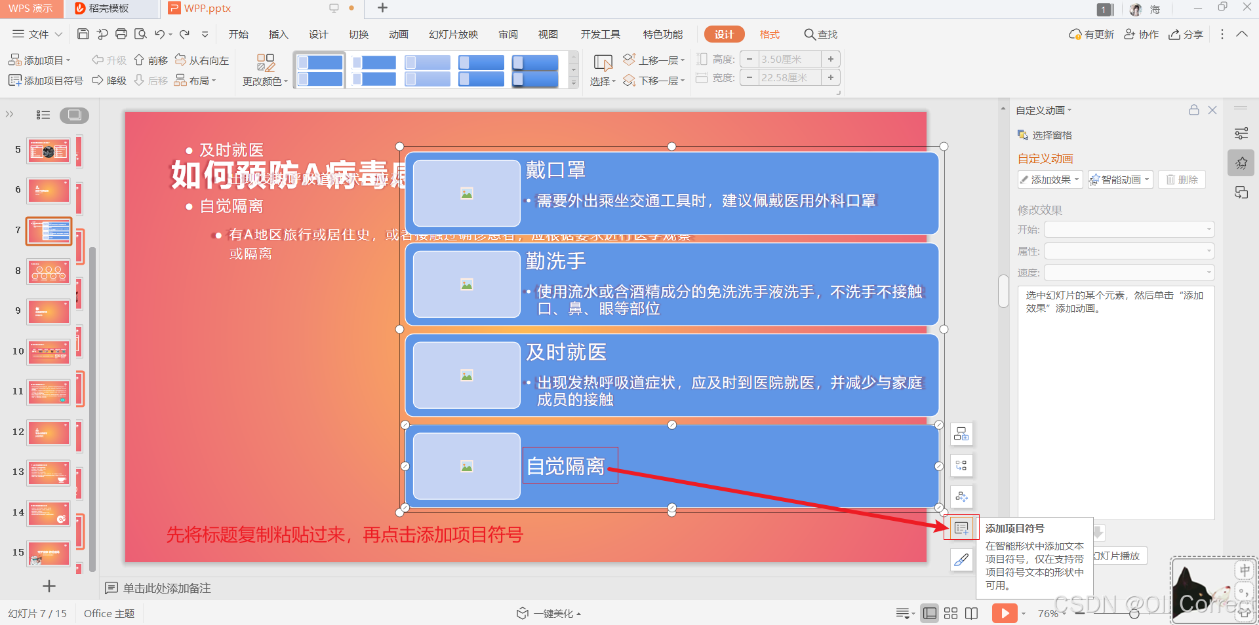Switch to 格式 ribbon tab
This screenshot has width=1259, height=625.
pyautogui.click(x=770, y=34)
